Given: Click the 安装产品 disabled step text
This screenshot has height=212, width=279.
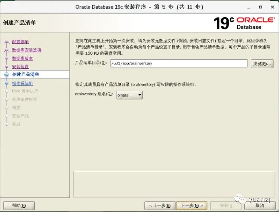Looking at the screenshot, I should (x=20, y=116).
